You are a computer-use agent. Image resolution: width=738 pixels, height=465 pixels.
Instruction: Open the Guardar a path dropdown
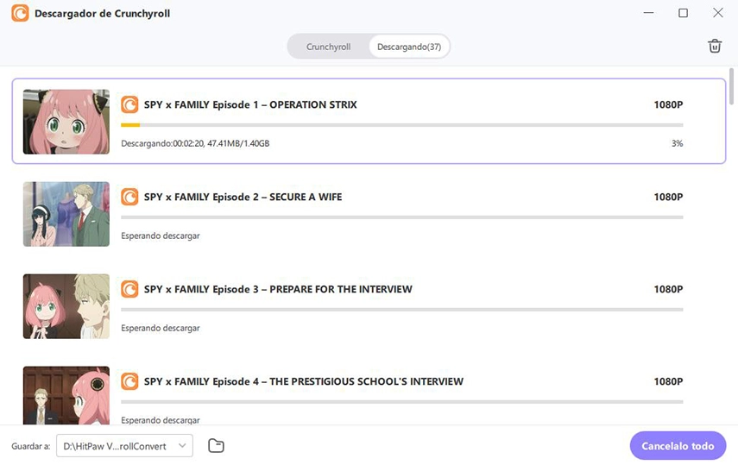point(124,446)
